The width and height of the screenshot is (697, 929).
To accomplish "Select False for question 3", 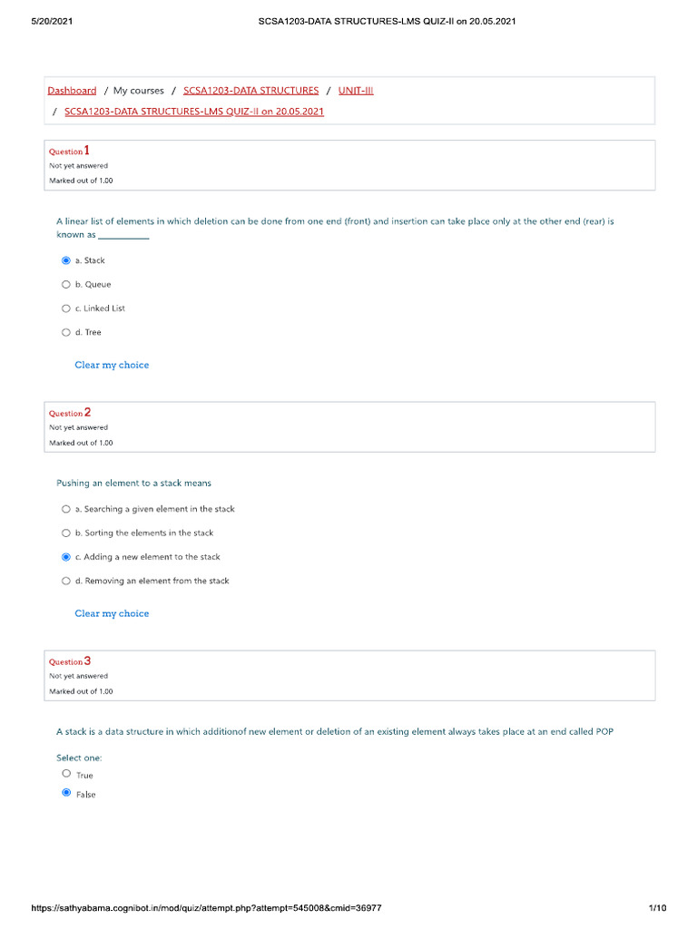I will click(x=66, y=793).
